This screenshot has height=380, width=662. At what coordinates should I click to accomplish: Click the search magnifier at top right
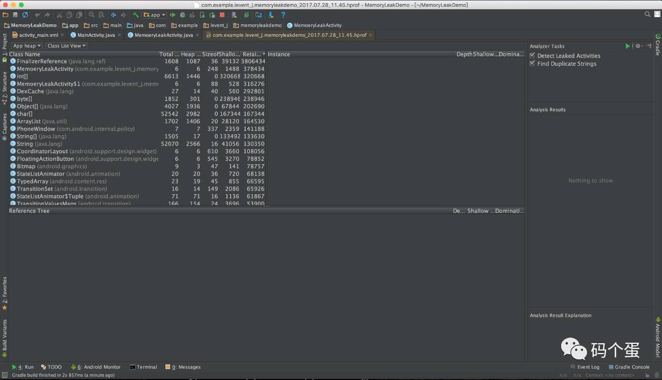point(648,14)
